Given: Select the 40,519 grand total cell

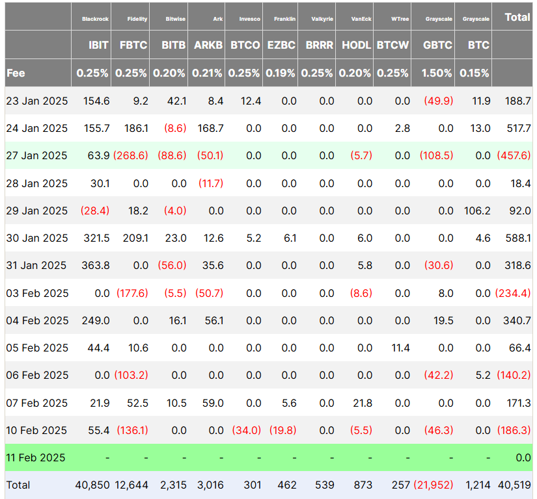Looking at the screenshot, I should (514, 485).
